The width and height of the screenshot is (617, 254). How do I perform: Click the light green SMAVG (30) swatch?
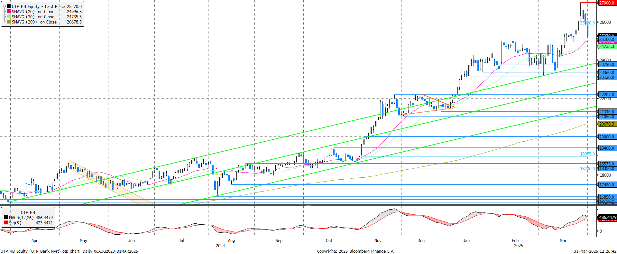coord(9,16)
